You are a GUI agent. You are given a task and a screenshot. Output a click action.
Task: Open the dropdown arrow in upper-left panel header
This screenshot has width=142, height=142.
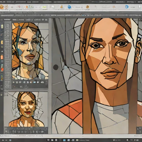(32, 20)
